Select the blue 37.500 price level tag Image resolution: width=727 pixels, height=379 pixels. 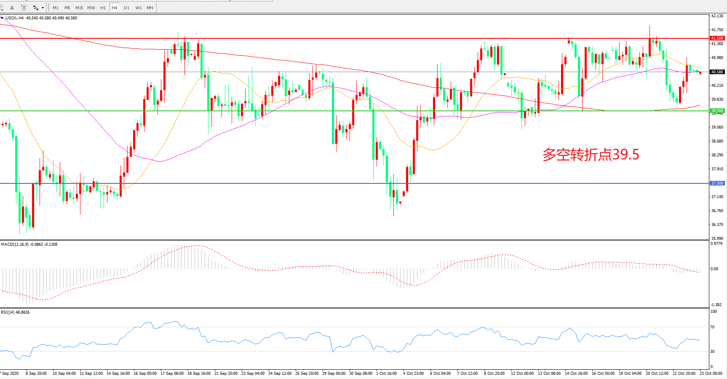click(x=717, y=183)
